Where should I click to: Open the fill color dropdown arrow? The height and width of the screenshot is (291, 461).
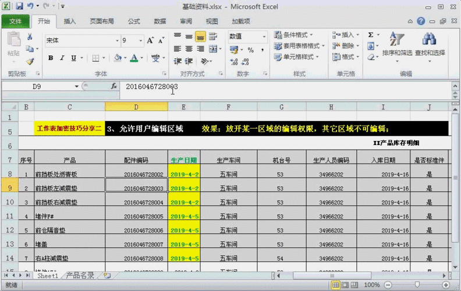coord(125,58)
